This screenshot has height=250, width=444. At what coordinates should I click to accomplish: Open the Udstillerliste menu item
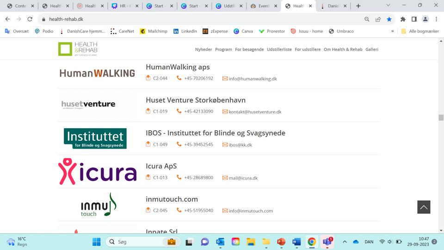279,50
